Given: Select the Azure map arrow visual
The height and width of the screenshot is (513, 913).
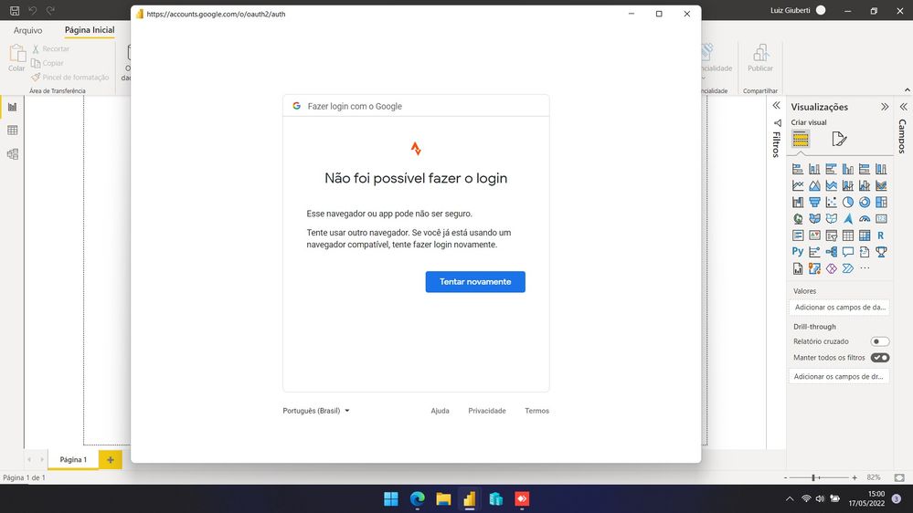Looking at the screenshot, I should tap(848, 219).
